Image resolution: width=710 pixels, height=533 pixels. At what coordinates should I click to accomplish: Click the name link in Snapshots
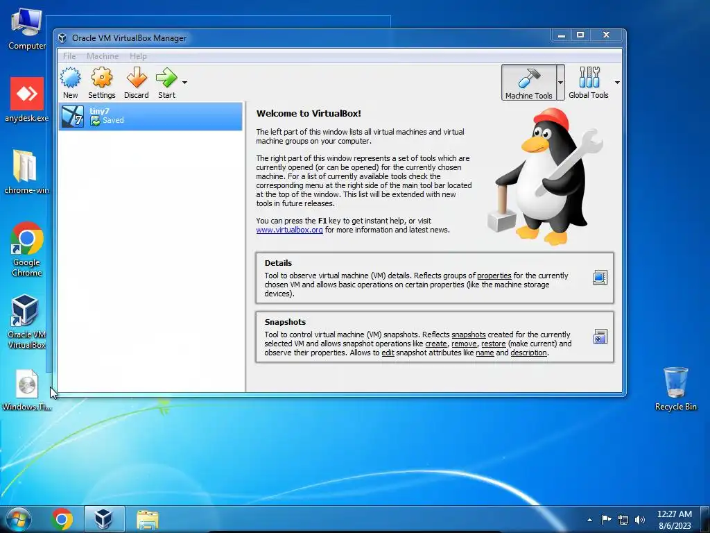click(485, 353)
